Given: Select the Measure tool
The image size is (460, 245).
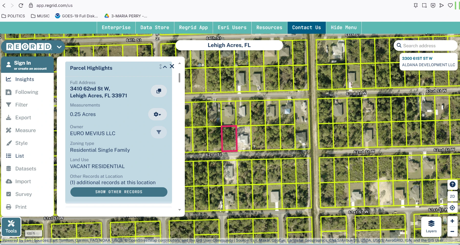Looking at the screenshot, I should pyautogui.click(x=25, y=130).
